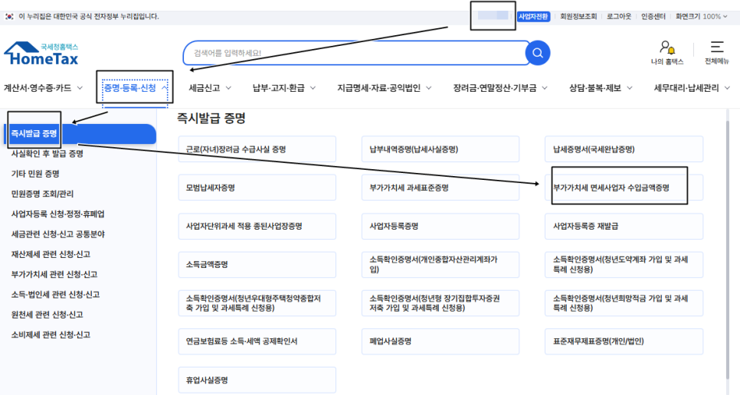The image size is (740, 395).
Task: Open 소득확인증명서(청년우대형주택청약종합저축)
Action: 257,303
